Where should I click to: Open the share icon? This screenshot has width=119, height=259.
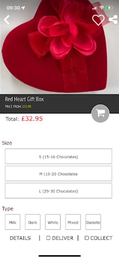click(x=113, y=20)
